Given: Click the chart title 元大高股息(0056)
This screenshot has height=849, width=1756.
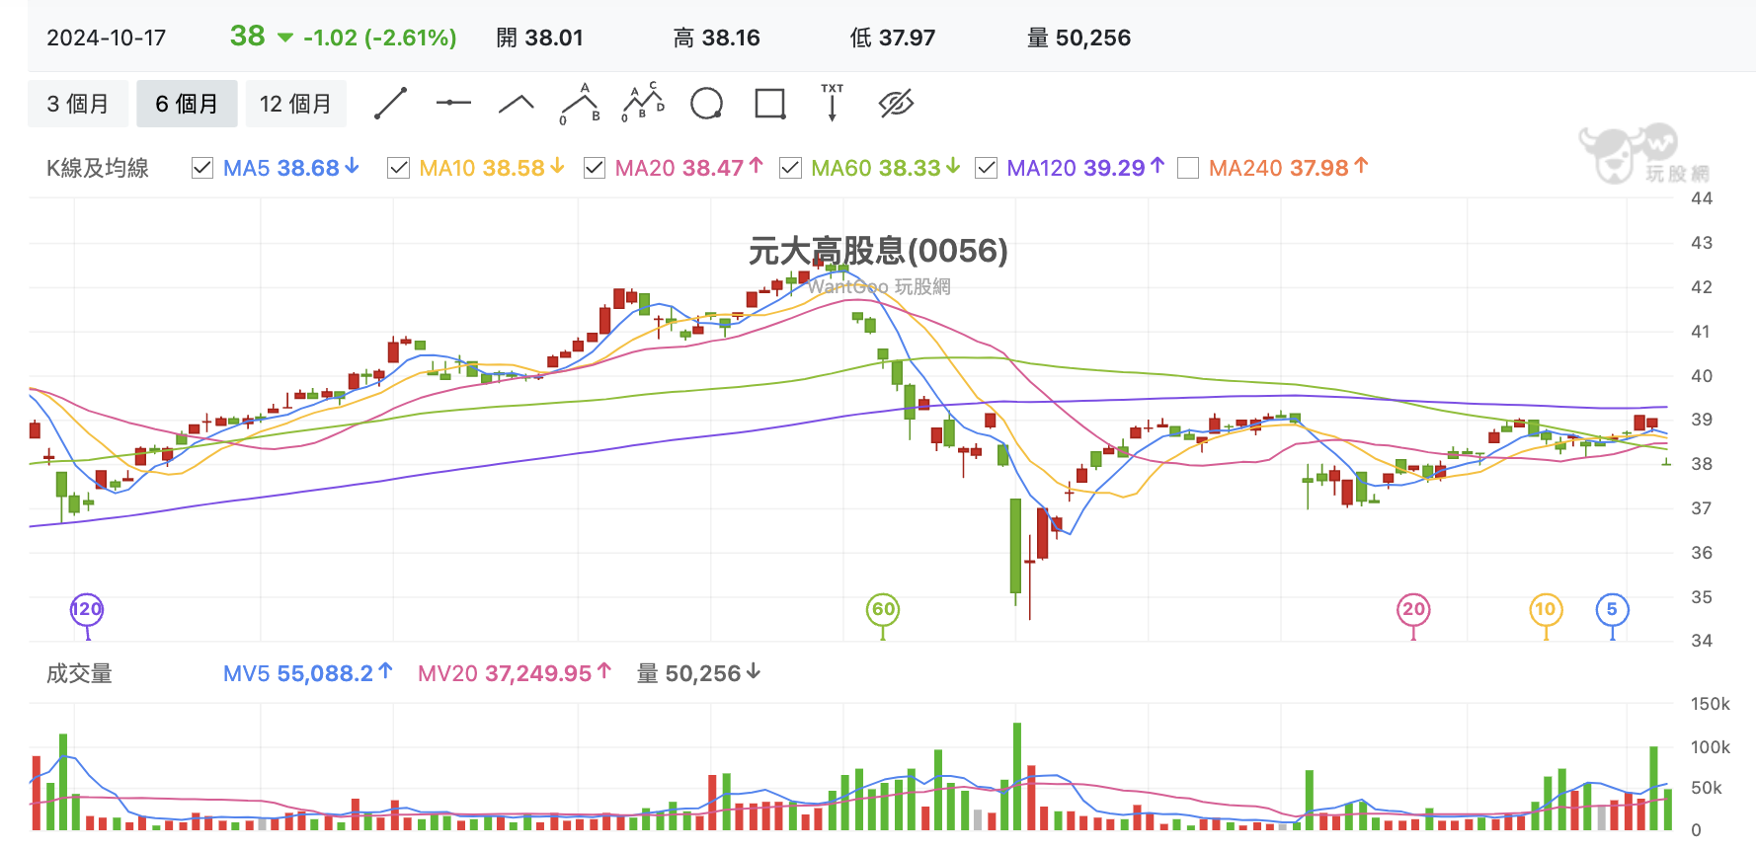Looking at the screenshot, I should tap(878, 251).
